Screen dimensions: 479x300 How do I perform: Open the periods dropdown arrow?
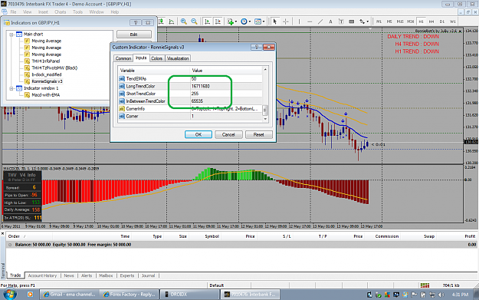click(250, 21)
